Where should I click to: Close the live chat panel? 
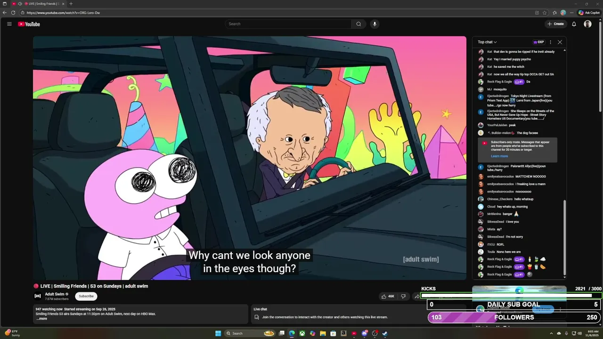pyautogui.click(x=560, y=42)
